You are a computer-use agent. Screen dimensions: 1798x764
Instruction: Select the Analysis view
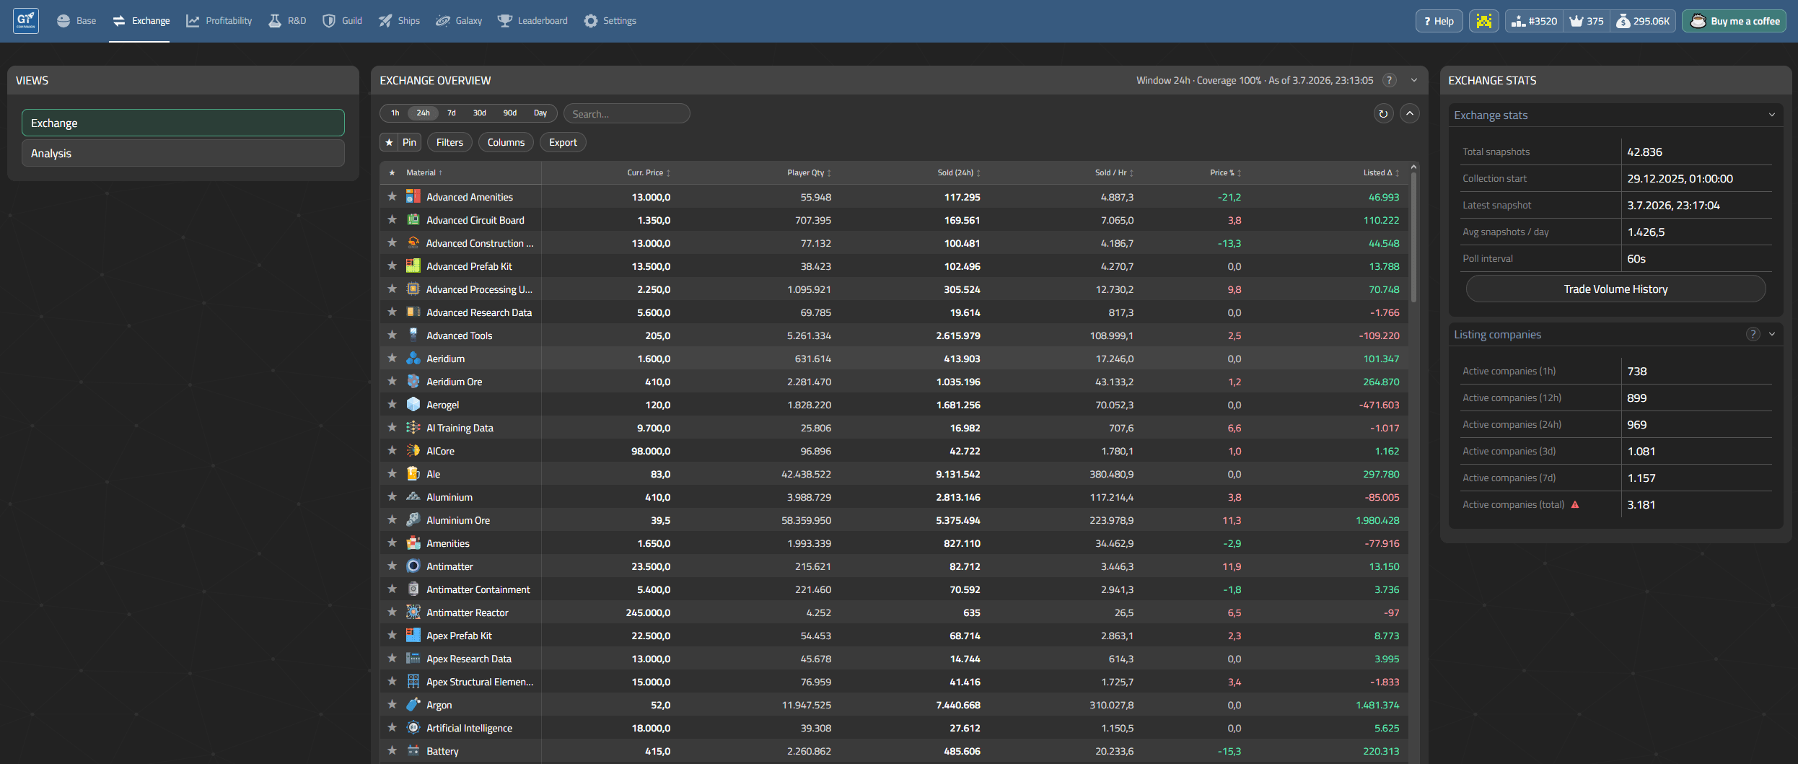click(x=183, y=154)
